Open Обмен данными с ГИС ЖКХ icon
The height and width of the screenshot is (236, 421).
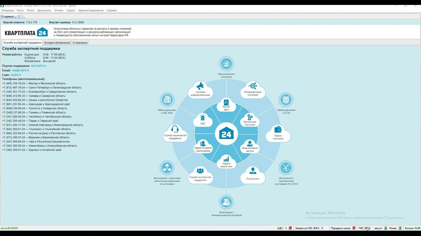pos(167,100)
